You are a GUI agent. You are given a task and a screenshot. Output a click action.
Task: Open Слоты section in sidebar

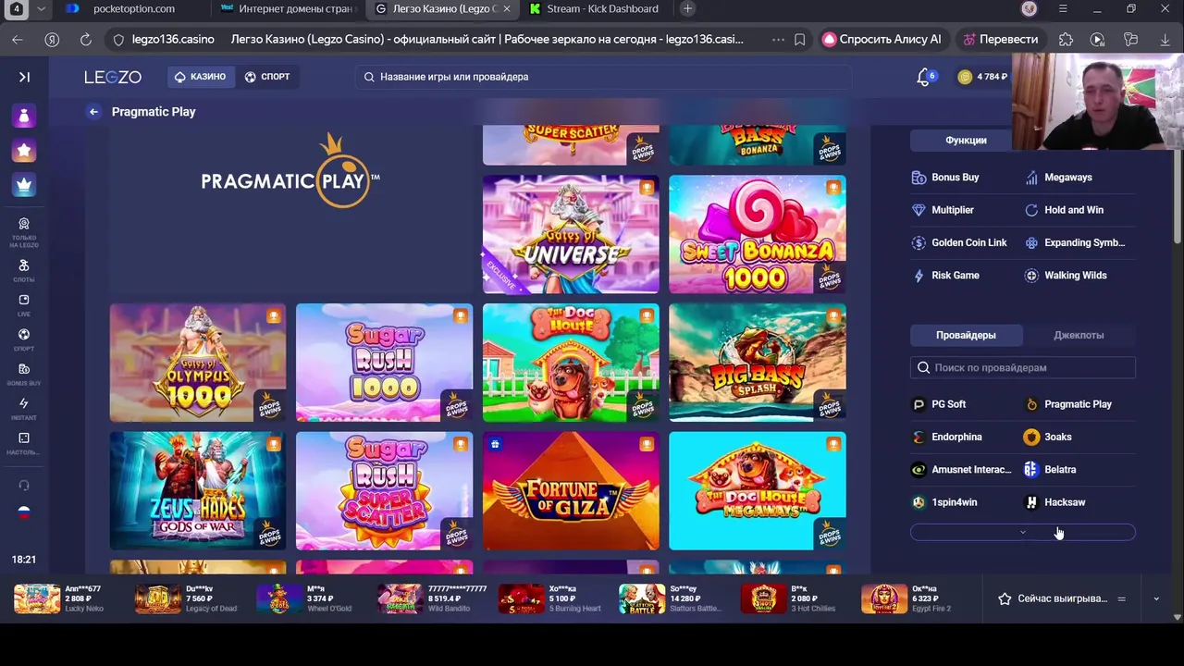24,270
